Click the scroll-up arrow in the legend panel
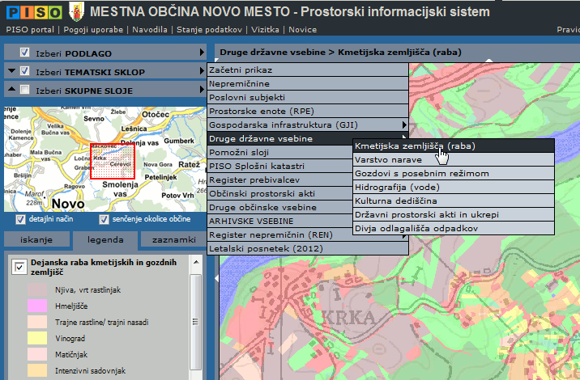The height and width of the screenshot is (380, 580). pos(194,264)
